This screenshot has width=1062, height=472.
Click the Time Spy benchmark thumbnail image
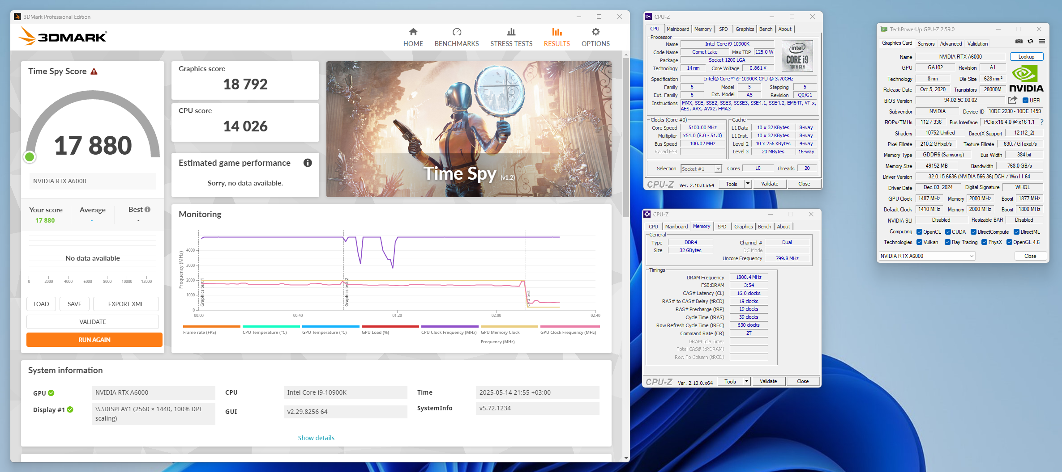(x=469, y=129)
